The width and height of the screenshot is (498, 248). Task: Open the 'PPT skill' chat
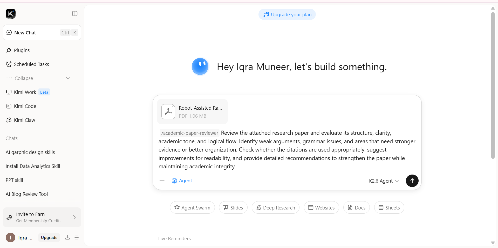[x=14, y=180]
